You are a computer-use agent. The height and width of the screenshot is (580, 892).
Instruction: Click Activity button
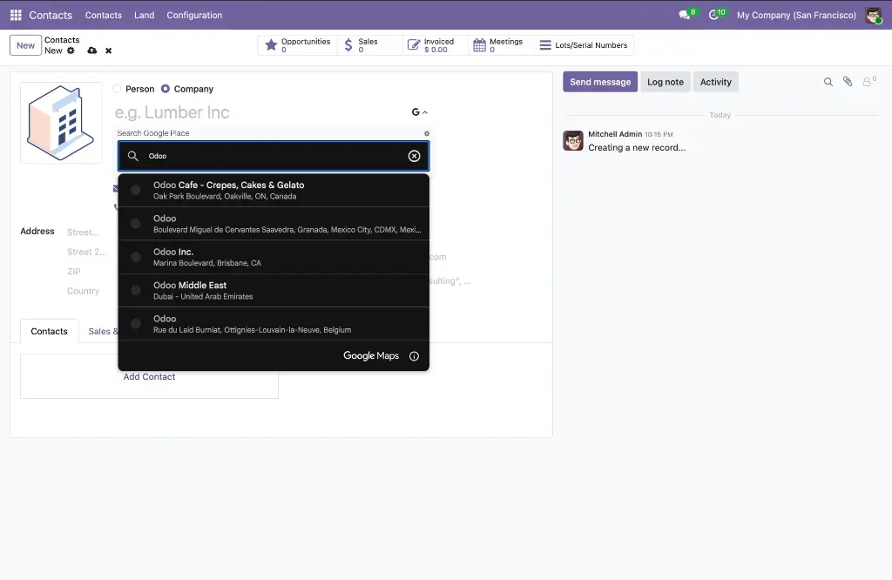(x=716, y=82)
